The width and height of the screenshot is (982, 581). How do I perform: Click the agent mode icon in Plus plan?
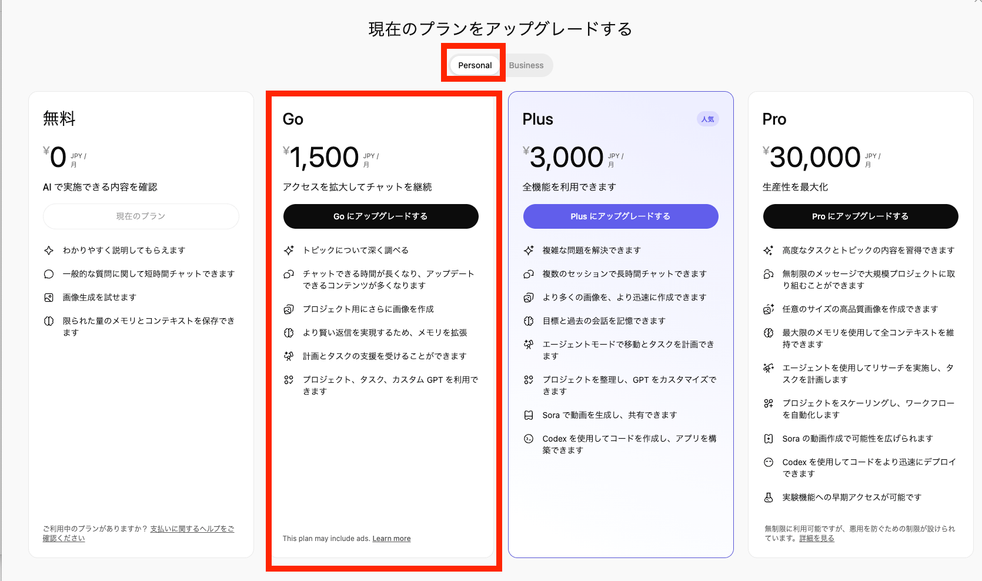[529, 345]
